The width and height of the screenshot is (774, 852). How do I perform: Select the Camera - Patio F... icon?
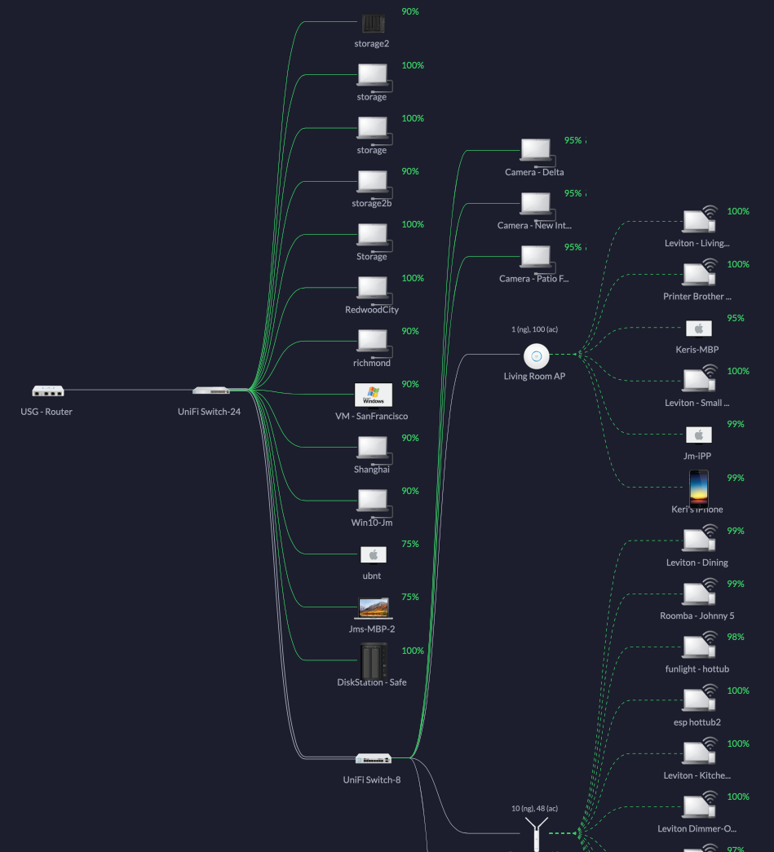pyautogui.click(x=538, y=258)
